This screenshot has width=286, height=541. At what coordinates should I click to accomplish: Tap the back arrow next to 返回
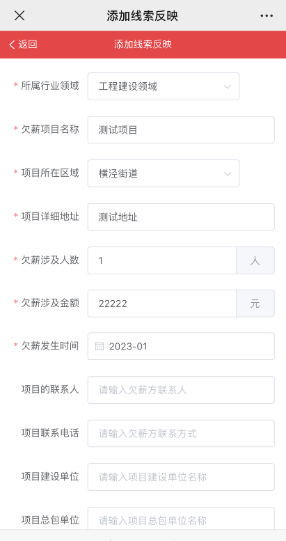coord(12,45)
